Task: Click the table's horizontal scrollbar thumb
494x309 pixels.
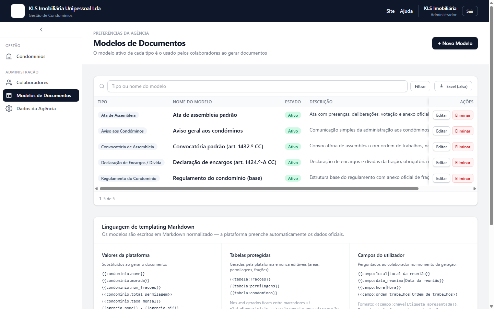Action: pos(259,188)
